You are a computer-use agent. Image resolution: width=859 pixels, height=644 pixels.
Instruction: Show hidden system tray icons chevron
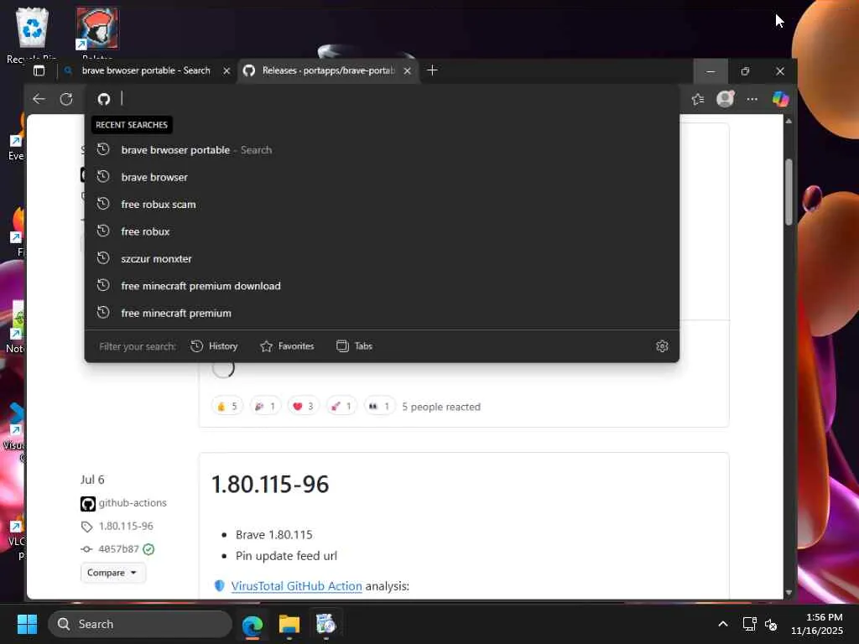pos(723,624)
